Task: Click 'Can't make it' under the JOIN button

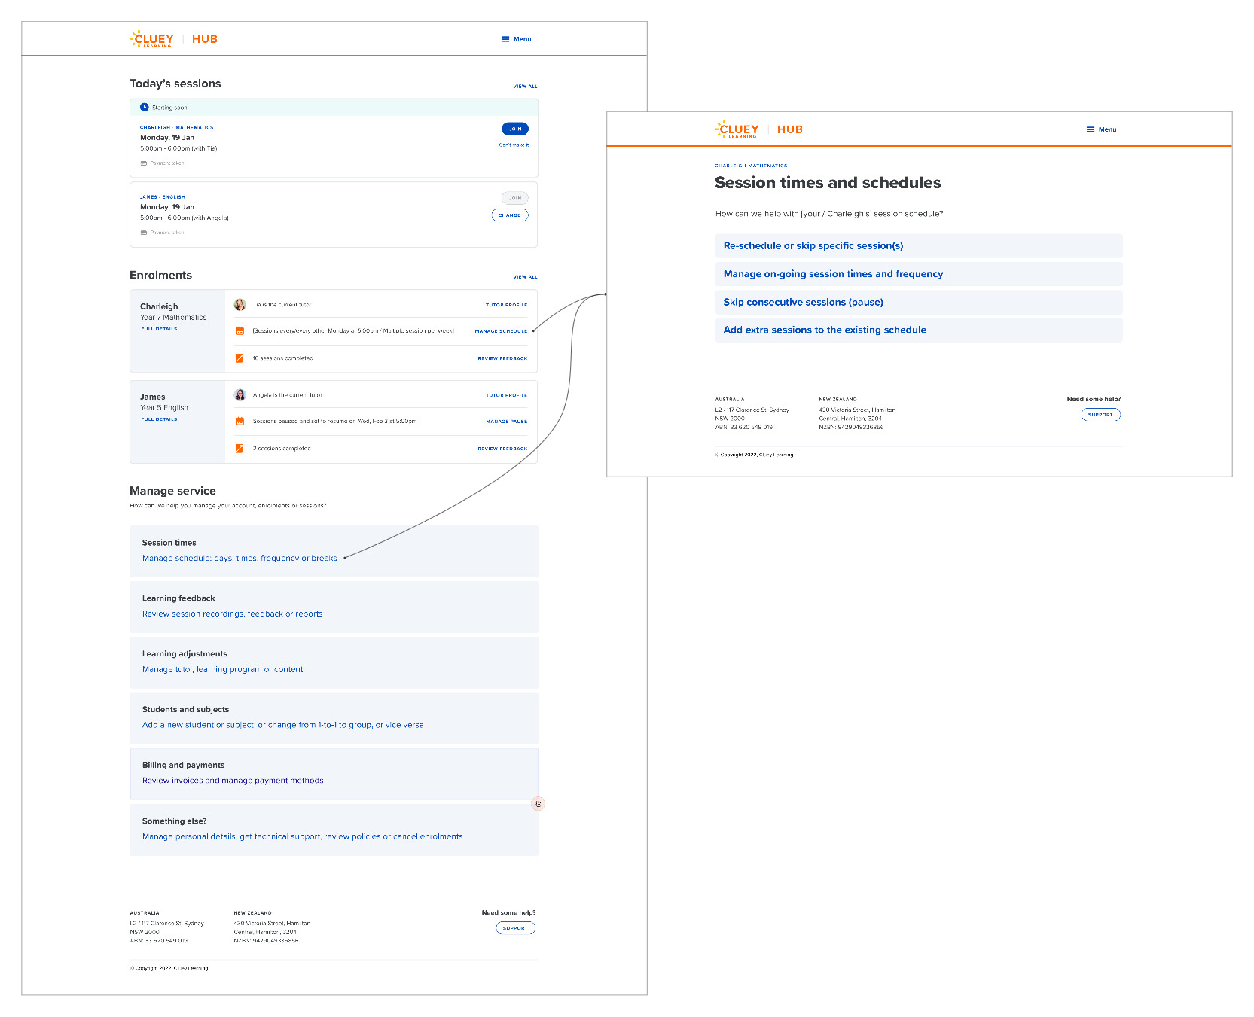Action: [x=514, y=145]
